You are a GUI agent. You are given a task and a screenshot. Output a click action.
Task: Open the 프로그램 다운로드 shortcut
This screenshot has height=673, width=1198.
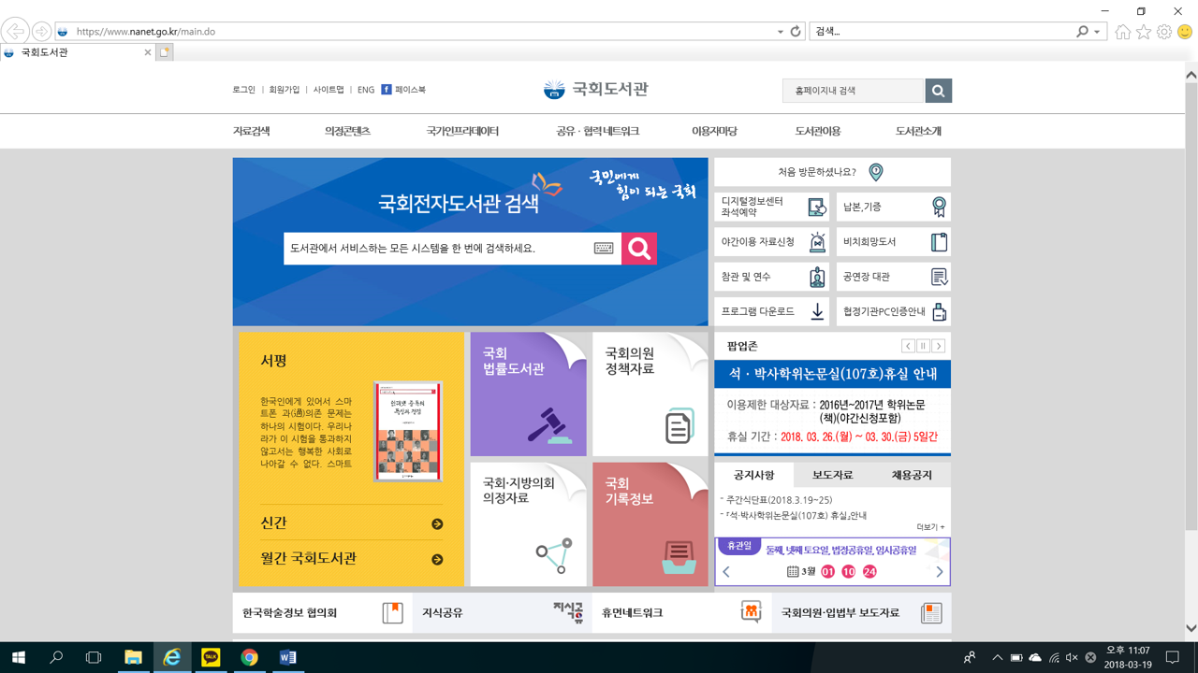[x=772, y=311]
